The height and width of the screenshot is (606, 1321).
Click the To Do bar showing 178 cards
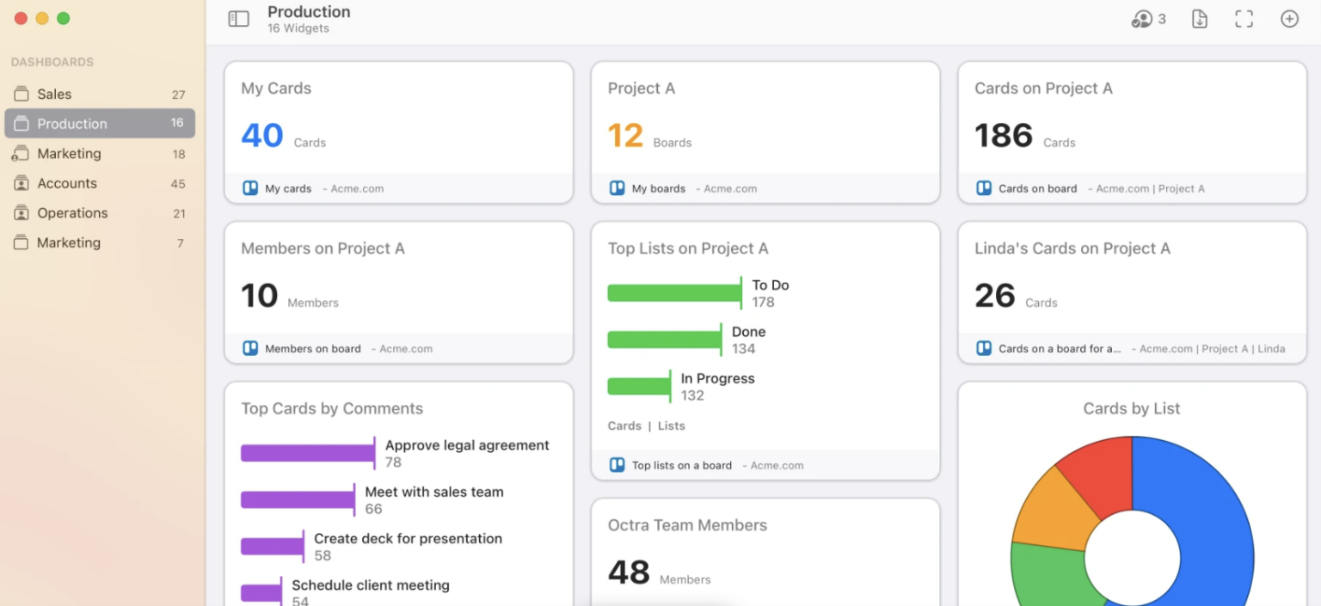point(674,292)
